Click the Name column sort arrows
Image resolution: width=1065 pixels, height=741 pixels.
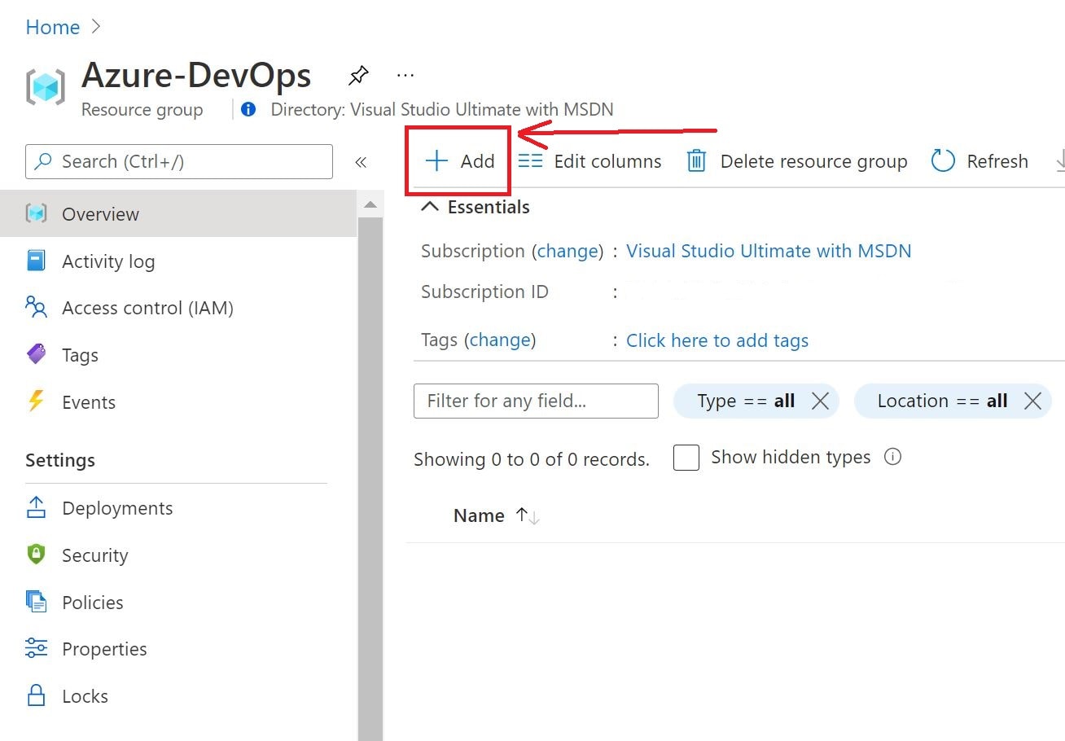tap(528, 515)
